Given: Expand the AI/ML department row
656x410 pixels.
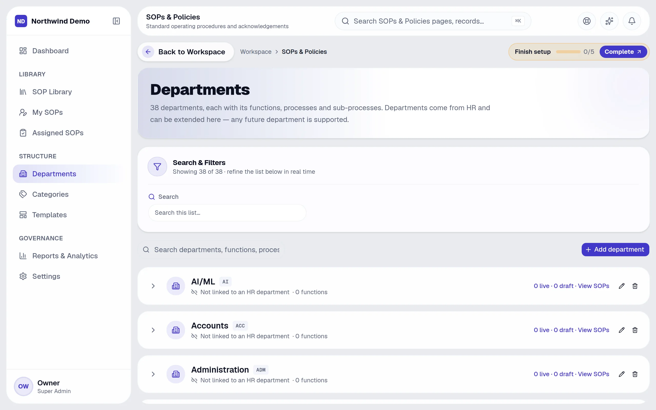Looking at the screenshot, I should pyautogui.click(x=153, y=286).
